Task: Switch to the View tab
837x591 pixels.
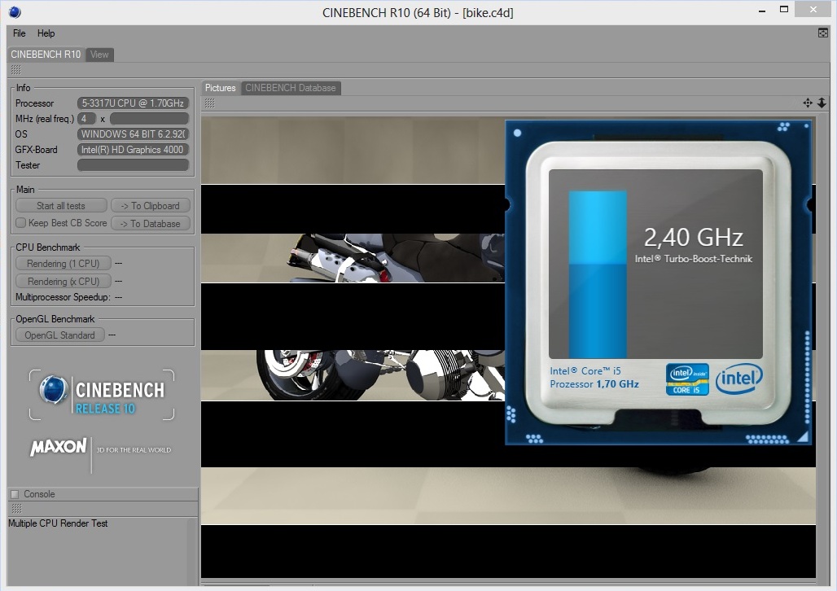Action: click(99, 55)
